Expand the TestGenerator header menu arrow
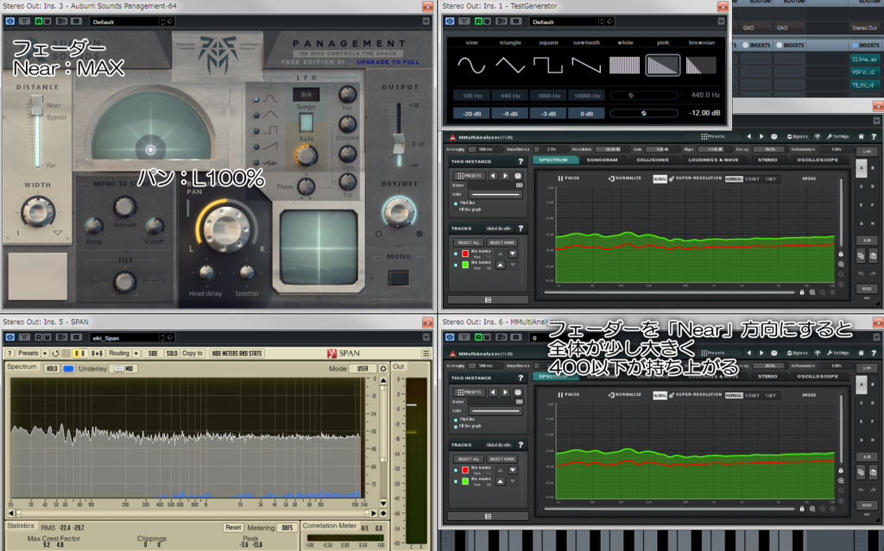This screenshot has width=884, height=551. click(721, 22)
